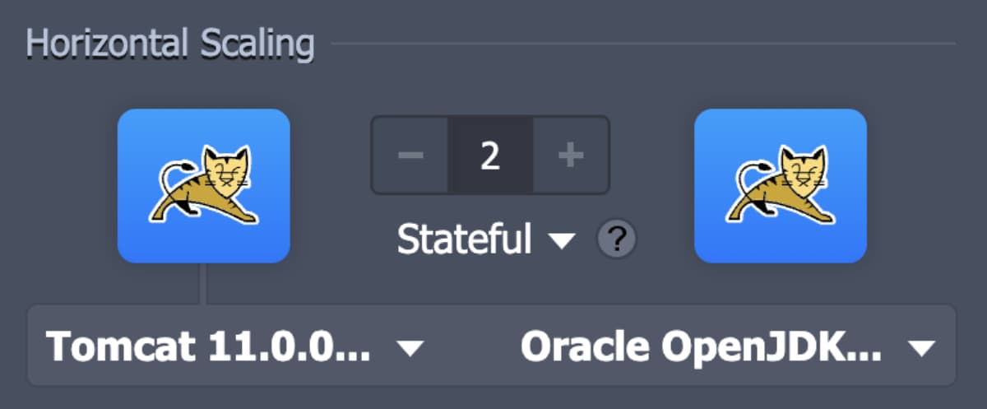Open the question mark help icon
Screen dimensions: 987x409
pos(617,240)
